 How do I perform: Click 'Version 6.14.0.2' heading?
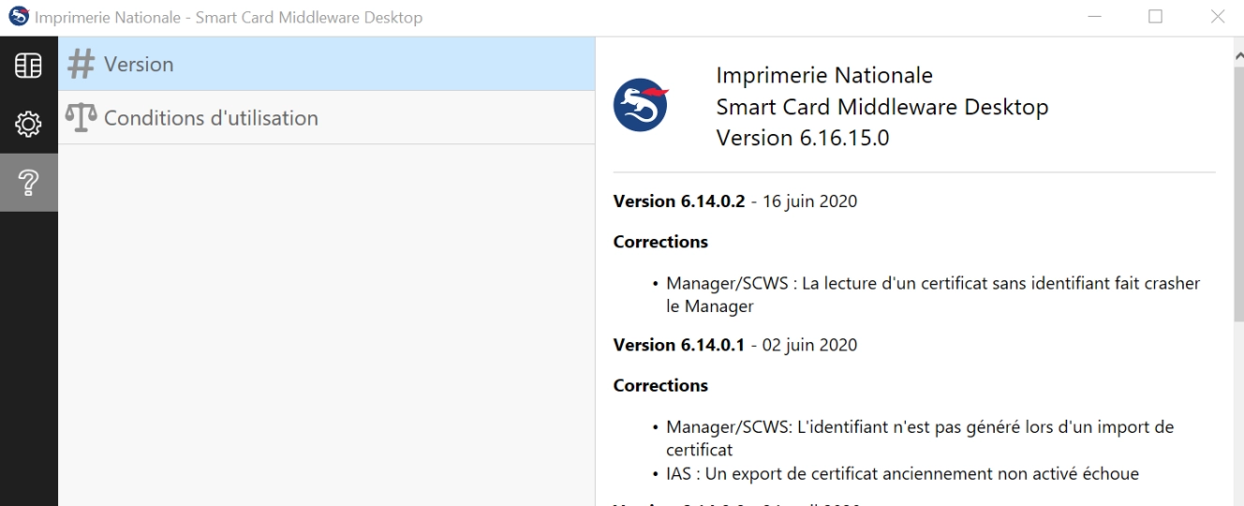pos(679,201)
